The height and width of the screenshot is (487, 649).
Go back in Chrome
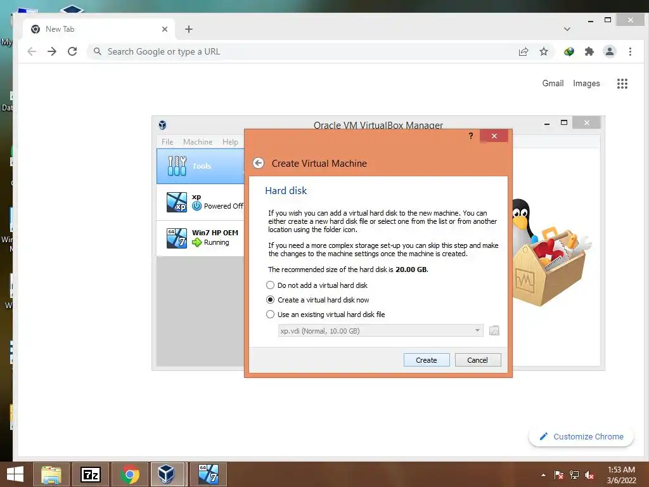[32, 51]
